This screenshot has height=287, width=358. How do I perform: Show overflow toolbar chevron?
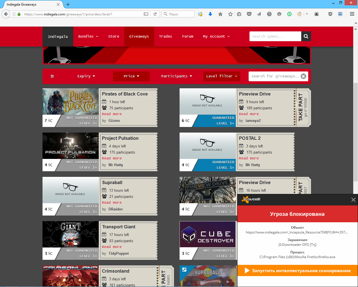coord(356,23)
